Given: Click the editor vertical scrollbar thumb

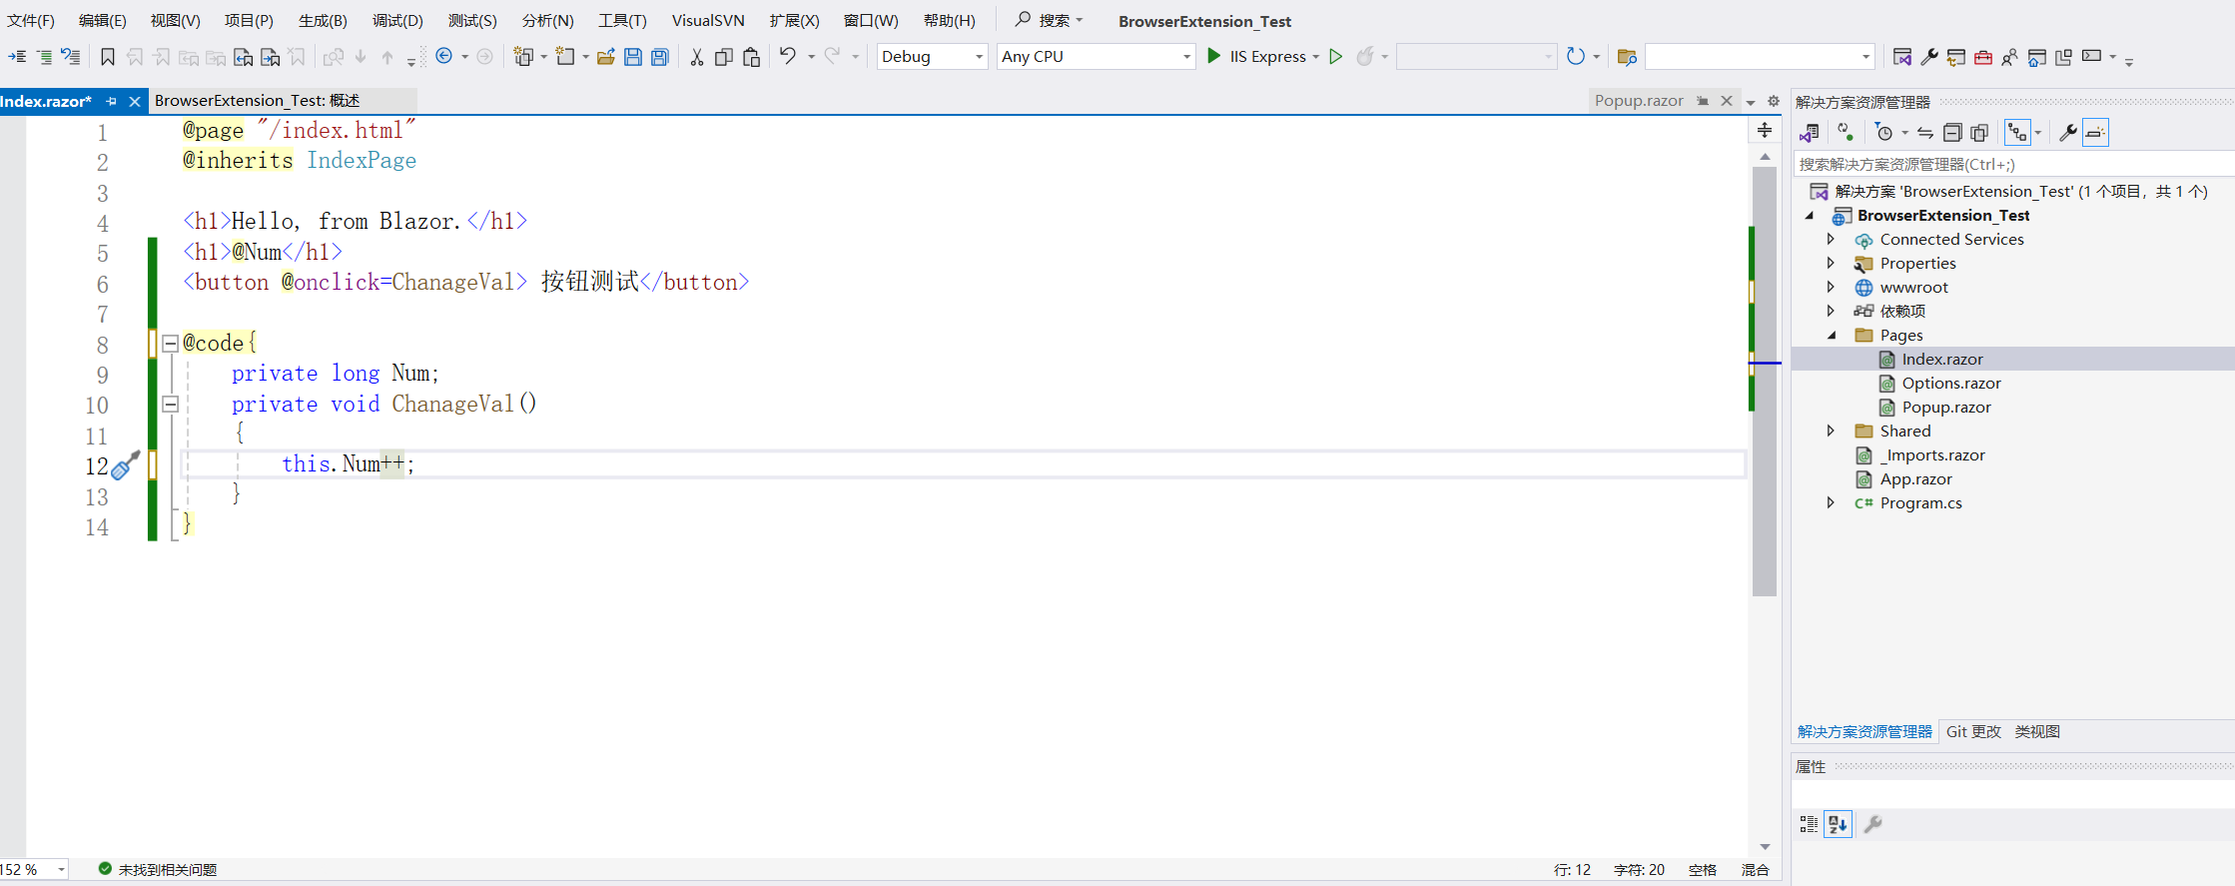Looking at the screenshot, I should pos(1765,382).
